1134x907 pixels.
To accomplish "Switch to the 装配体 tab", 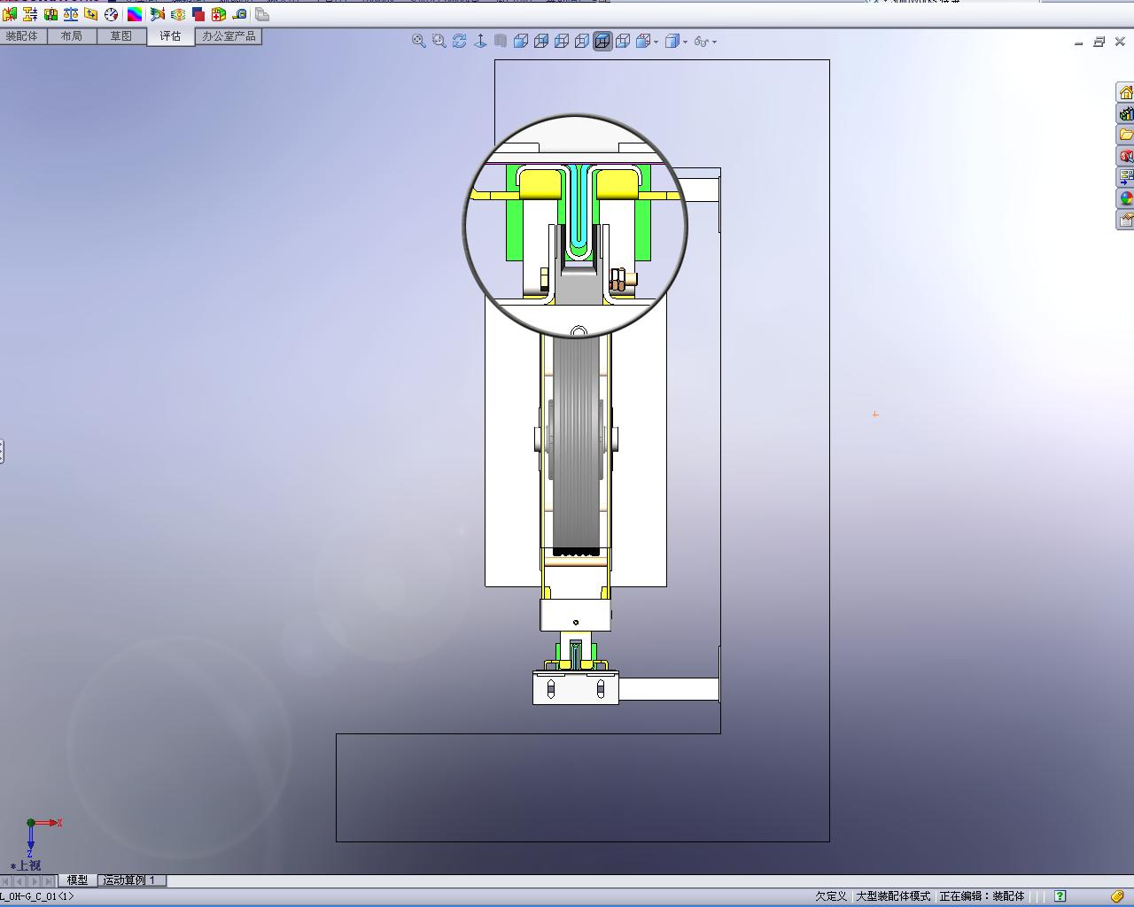I will pos(21,36).
